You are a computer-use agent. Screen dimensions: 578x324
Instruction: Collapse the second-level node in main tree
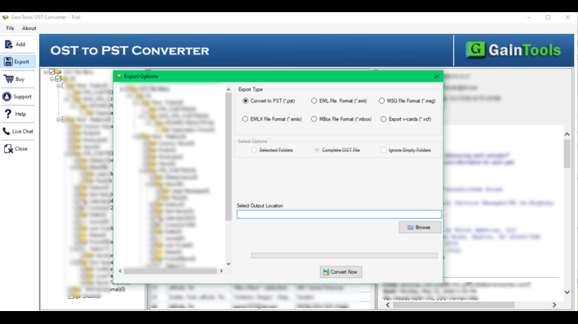(52, 79)
